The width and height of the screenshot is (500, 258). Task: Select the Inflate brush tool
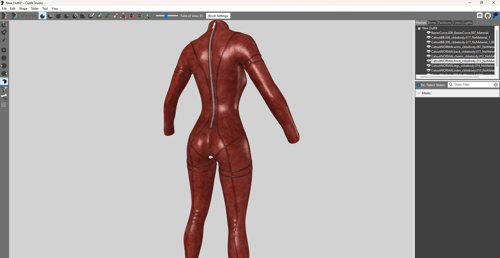click(x=59, y=16)
